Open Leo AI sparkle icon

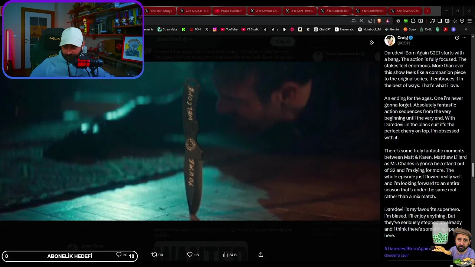(x=455, y=21)
